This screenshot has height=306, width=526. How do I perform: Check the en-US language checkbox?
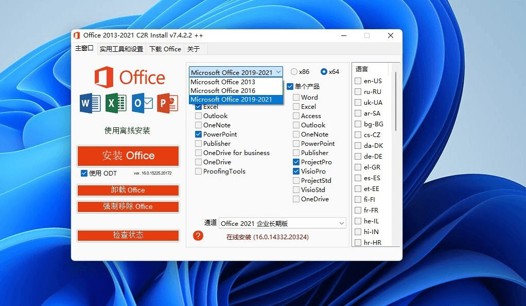357,81
